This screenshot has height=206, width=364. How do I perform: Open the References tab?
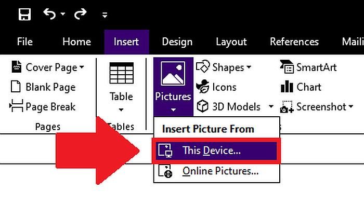(x=294, y=42)
